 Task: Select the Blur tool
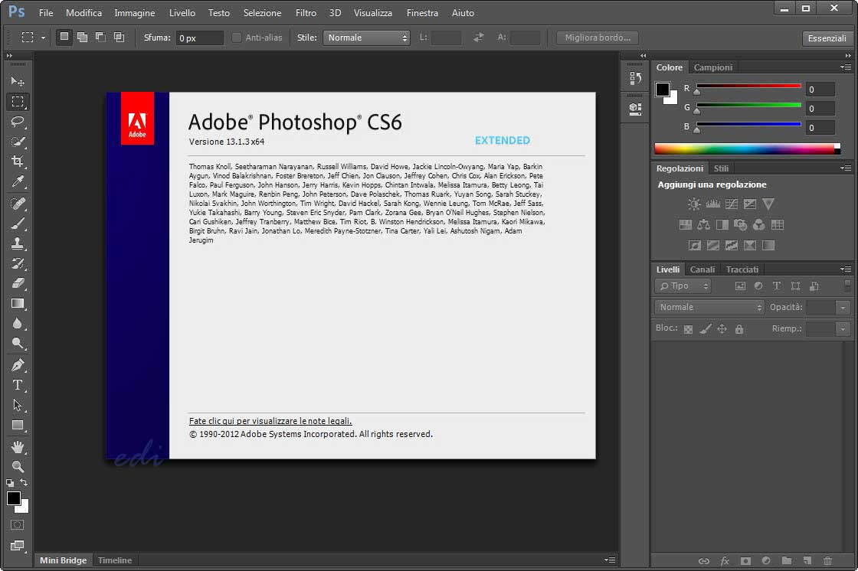click(18, 323)
